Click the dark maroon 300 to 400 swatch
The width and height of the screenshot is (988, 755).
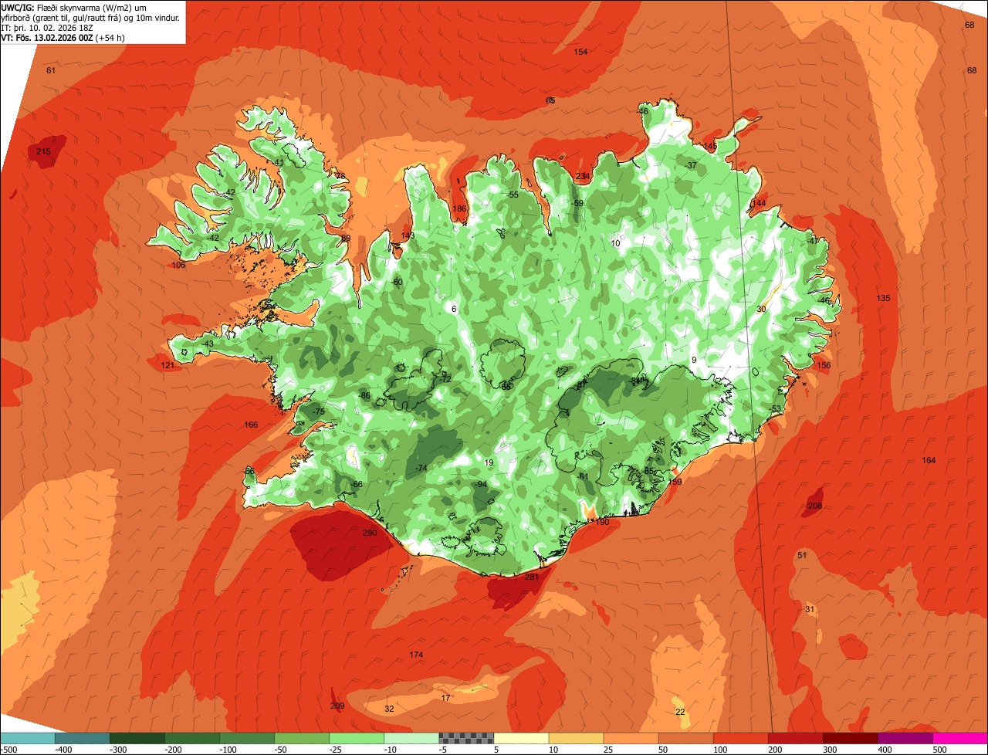pyautogui.click(x=851, y=738)
